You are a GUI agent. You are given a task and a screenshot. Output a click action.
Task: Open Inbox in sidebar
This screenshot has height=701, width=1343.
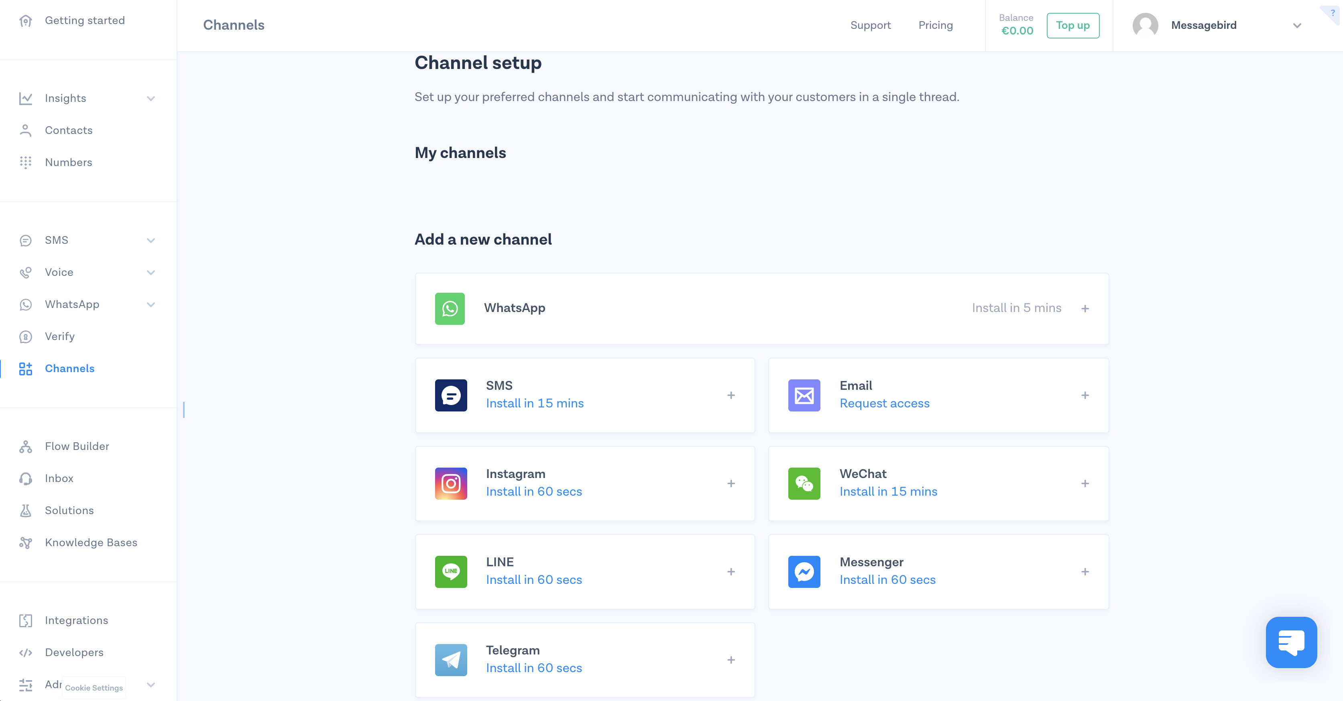coord(59,478)
